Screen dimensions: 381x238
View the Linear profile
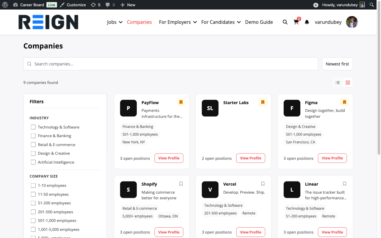tap(332, 232)
